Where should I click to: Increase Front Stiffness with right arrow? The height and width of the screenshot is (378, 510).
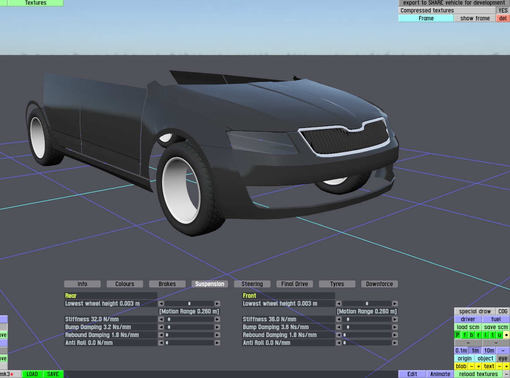[x=395, y=319]
